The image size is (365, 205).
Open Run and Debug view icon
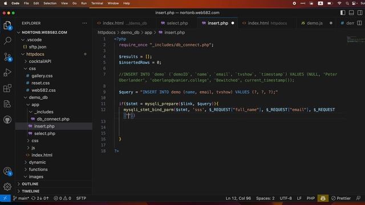click(x=7, y=73)
